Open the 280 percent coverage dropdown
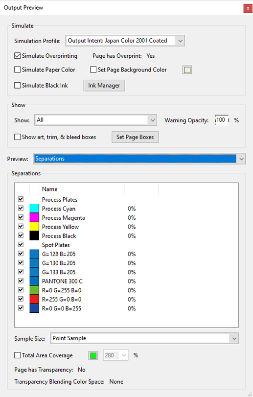This screenshot has width=253, height=397. coord(115,355)
